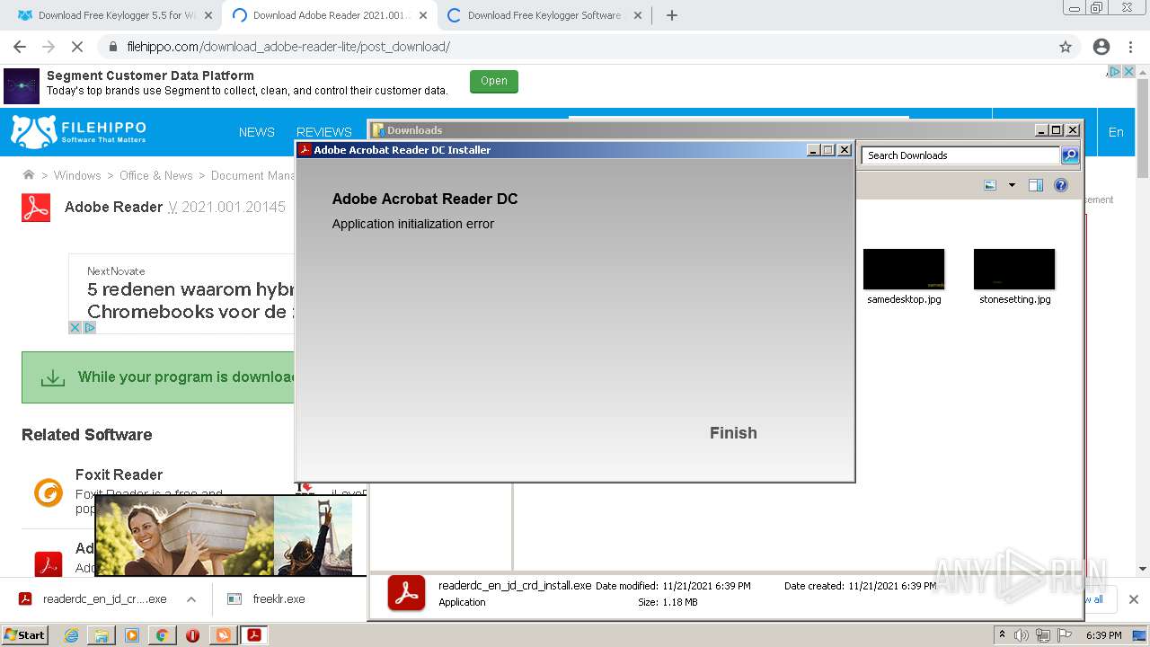The image size is (1150, 647).
Task: Open the media player taskbar icon
Action: 132,635
